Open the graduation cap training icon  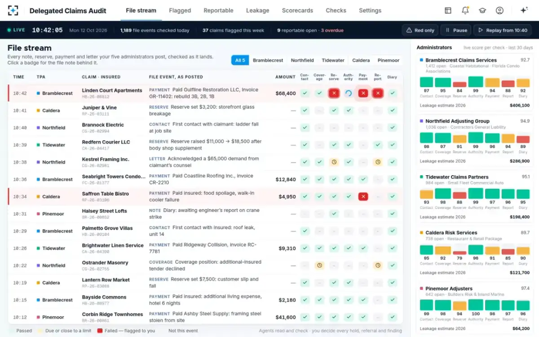482,10
